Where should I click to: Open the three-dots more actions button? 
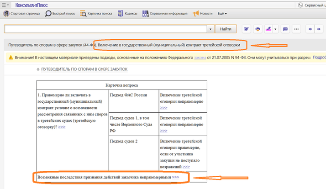[x=296, y=29]
